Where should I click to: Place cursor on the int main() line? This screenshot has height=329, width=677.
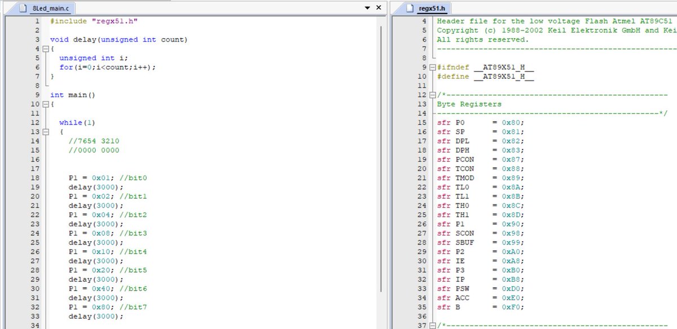click(x=73, y=95)
